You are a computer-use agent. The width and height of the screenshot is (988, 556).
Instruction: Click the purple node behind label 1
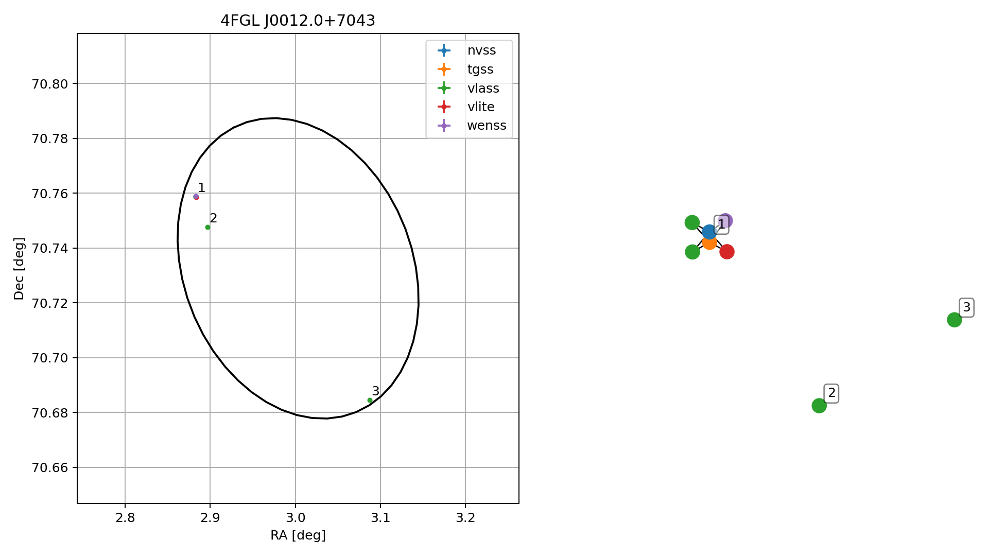[725, 220]
